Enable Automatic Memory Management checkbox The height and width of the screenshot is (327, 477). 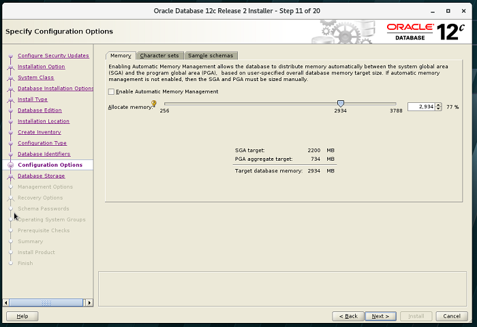[112, 91]
